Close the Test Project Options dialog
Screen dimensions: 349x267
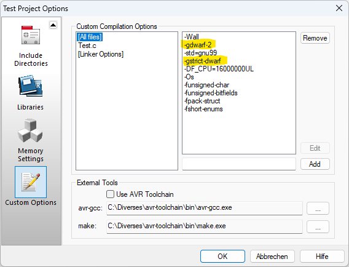(339, 8)
